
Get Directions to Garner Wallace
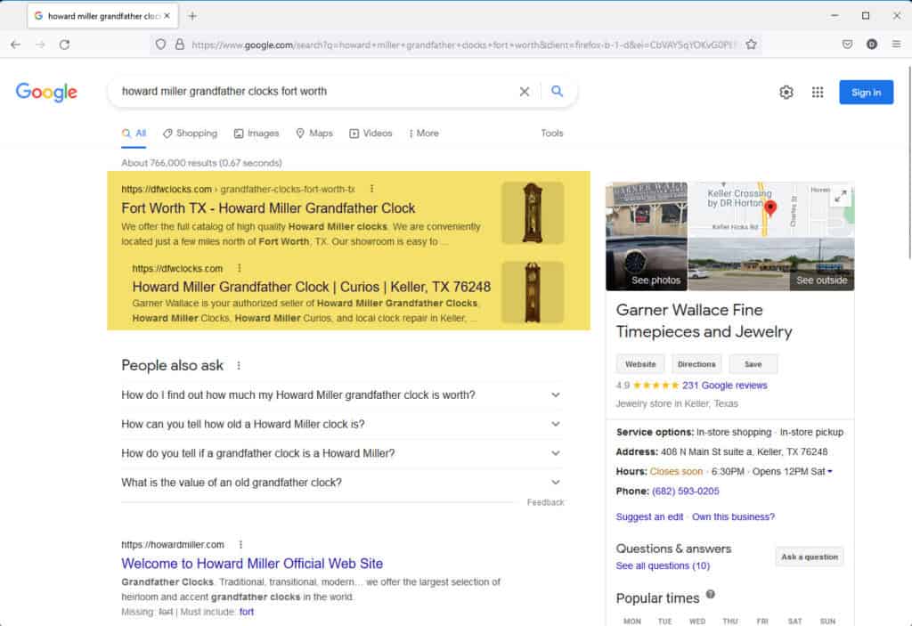coord(696,364)
